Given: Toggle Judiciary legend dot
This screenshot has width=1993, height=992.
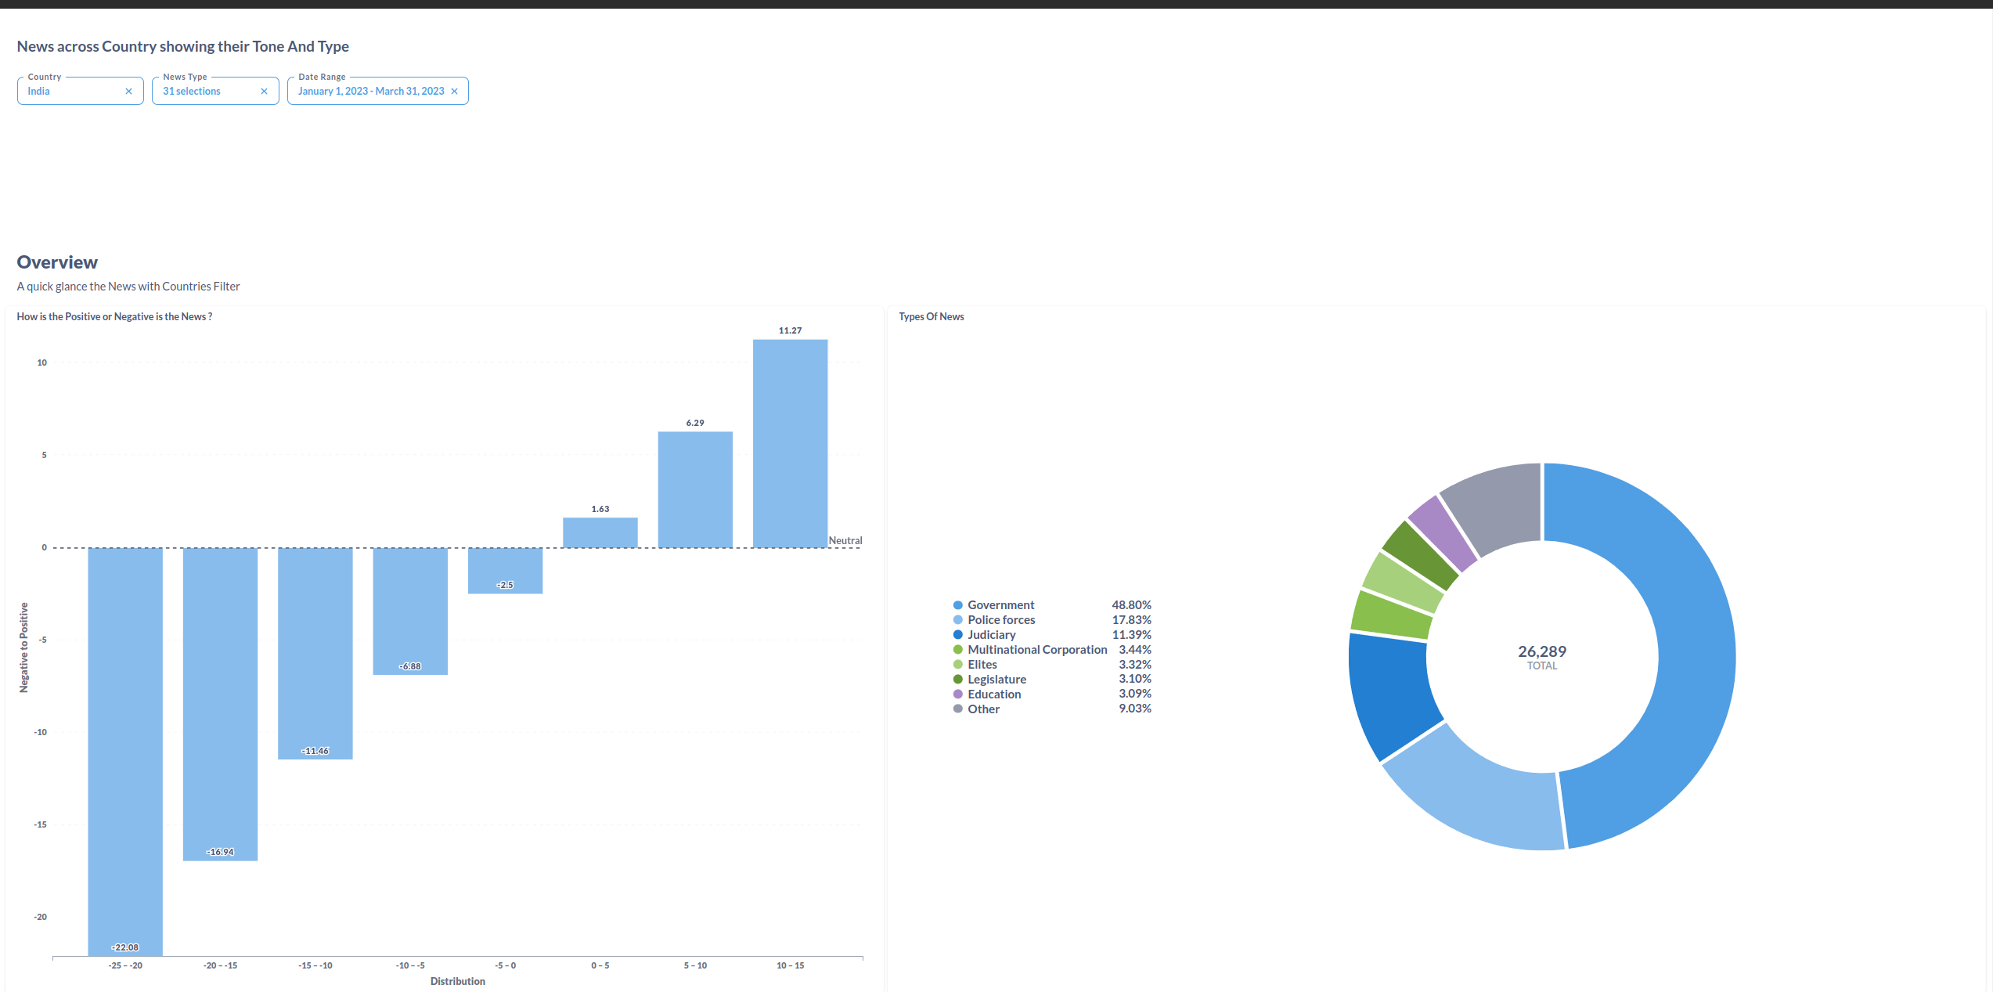Looking at the screenshot, I should point(957,635).
